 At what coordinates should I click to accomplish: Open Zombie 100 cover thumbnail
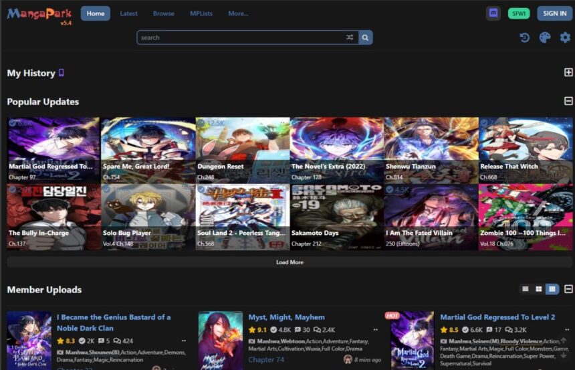click(526, 217)
